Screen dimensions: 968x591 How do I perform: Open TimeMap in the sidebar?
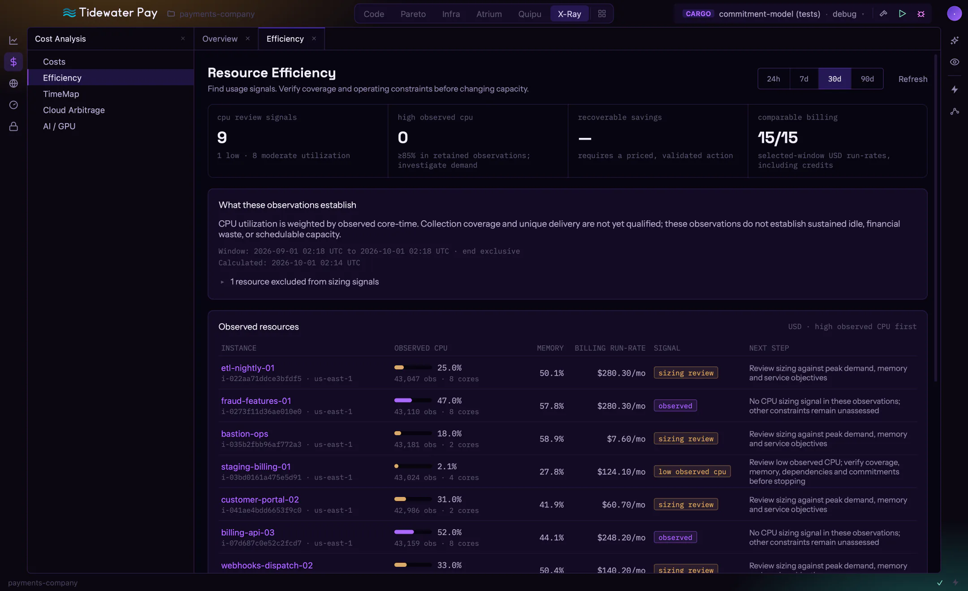point(111,94)
